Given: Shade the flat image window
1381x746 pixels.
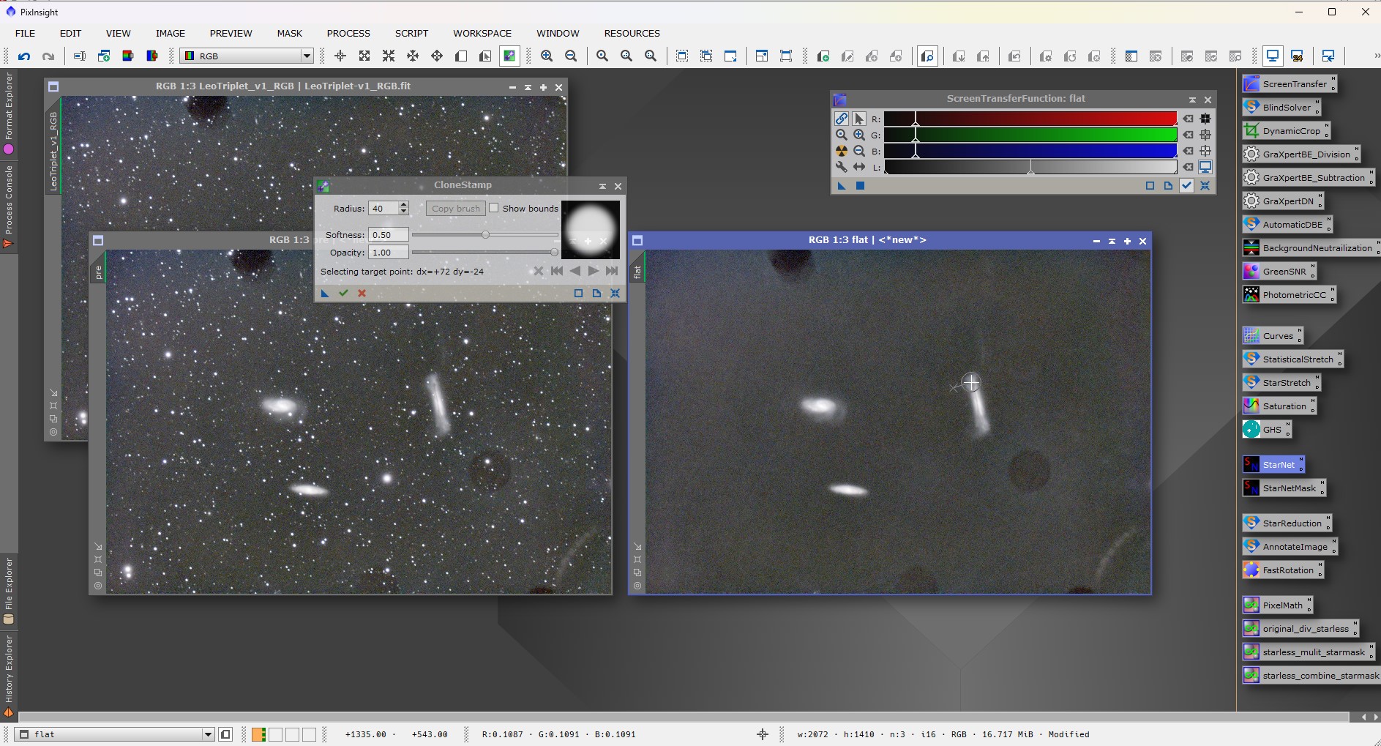Looking at the screenshot, I should [x=1112, y=241].
